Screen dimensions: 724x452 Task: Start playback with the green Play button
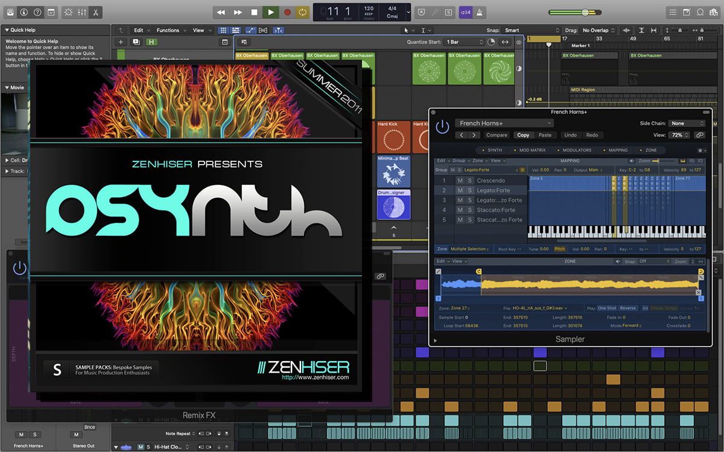[x=270, y=12]
